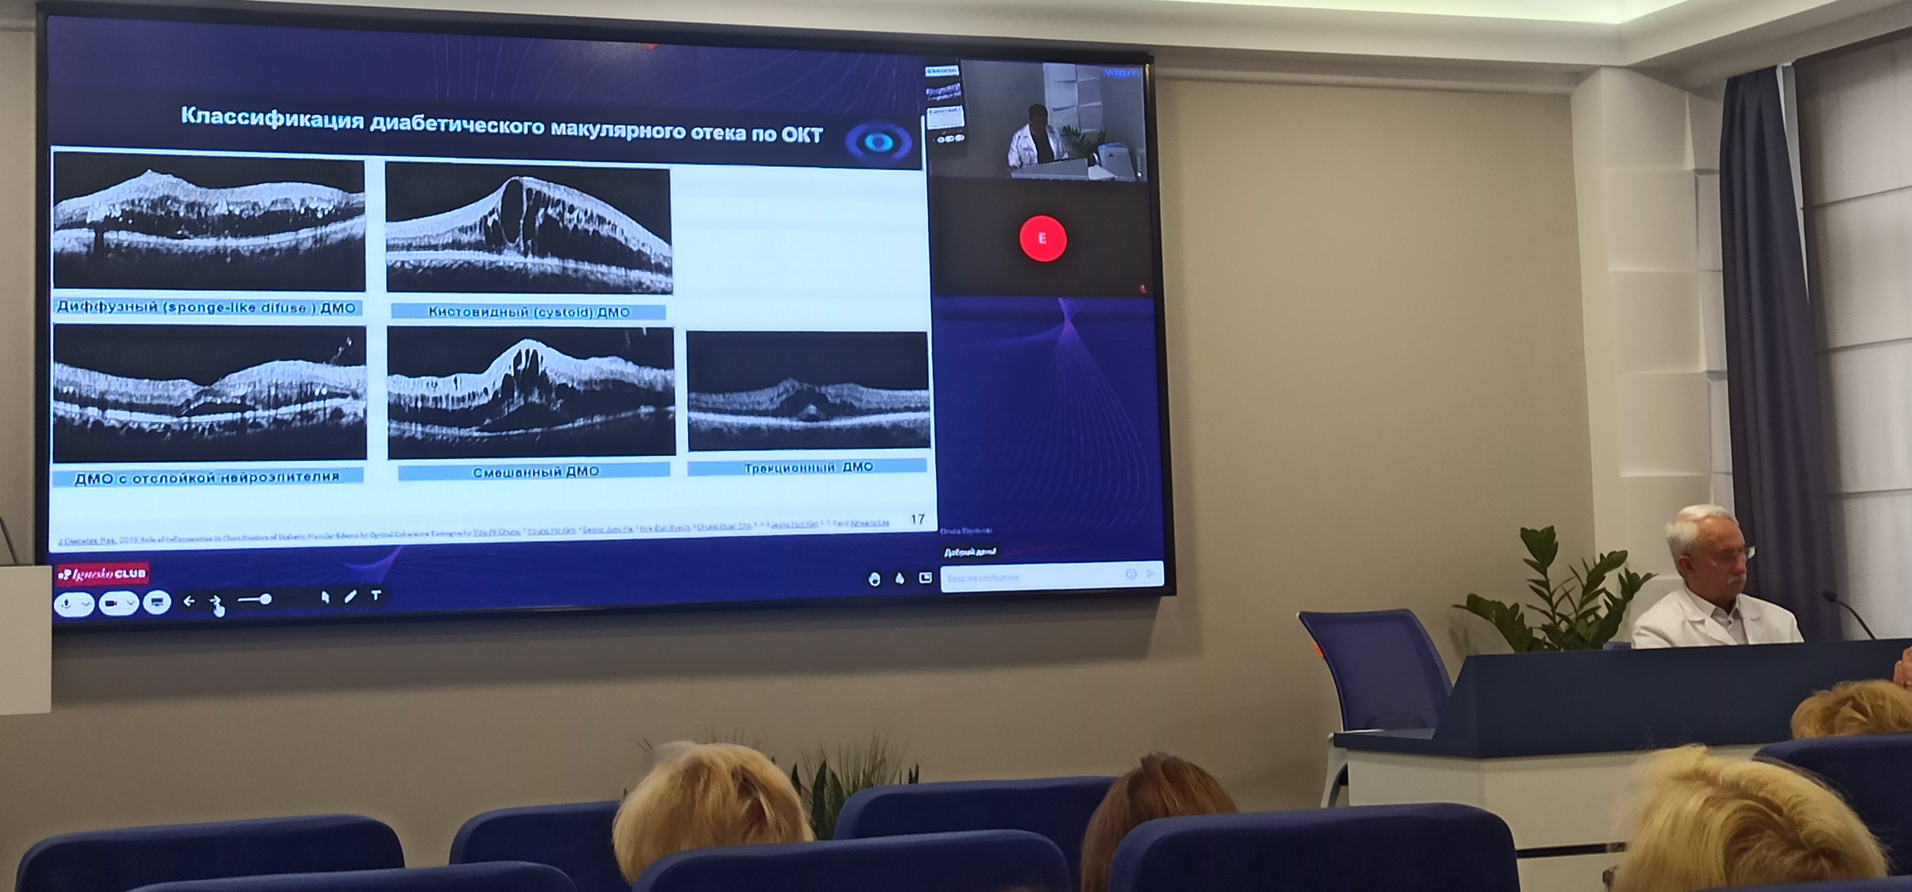This screenshot has width=1912, height=892.
Task: Select the pencil drawing tool
Action: (350, 596)
